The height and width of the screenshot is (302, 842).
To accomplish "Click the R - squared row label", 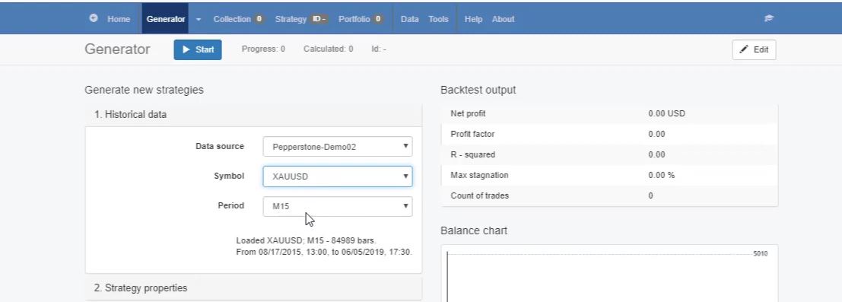I will pyautogui.click(x=472, y=154).
